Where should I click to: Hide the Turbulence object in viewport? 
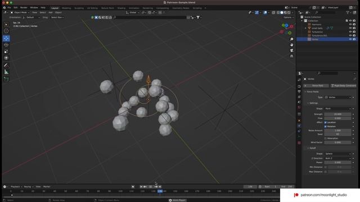coord(350,32)
